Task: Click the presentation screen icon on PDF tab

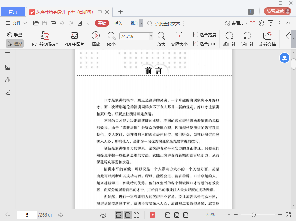Action: [100, 12]
